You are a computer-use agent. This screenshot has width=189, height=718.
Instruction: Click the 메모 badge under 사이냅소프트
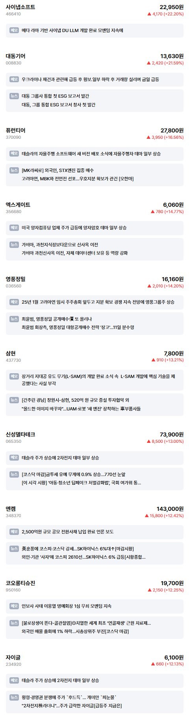(14, 30)
